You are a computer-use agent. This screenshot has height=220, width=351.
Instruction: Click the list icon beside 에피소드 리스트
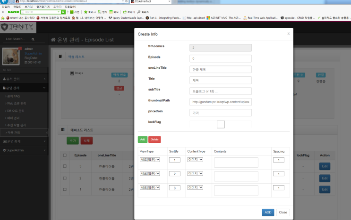tap(63, 130)
